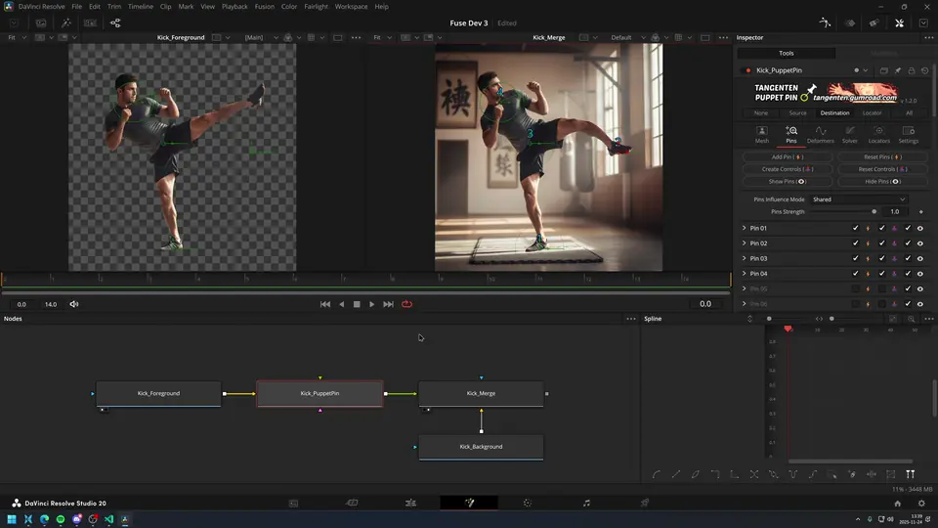Open the Locators section icon
The image size is (938, 528).
[x=879, y=131]
